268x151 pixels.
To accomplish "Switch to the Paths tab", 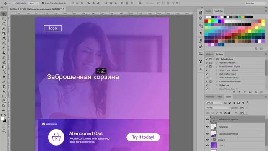I will (220, 97).
